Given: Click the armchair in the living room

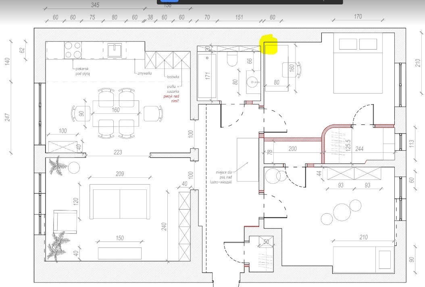Looking at the screenshot, I should pos(65,221).
